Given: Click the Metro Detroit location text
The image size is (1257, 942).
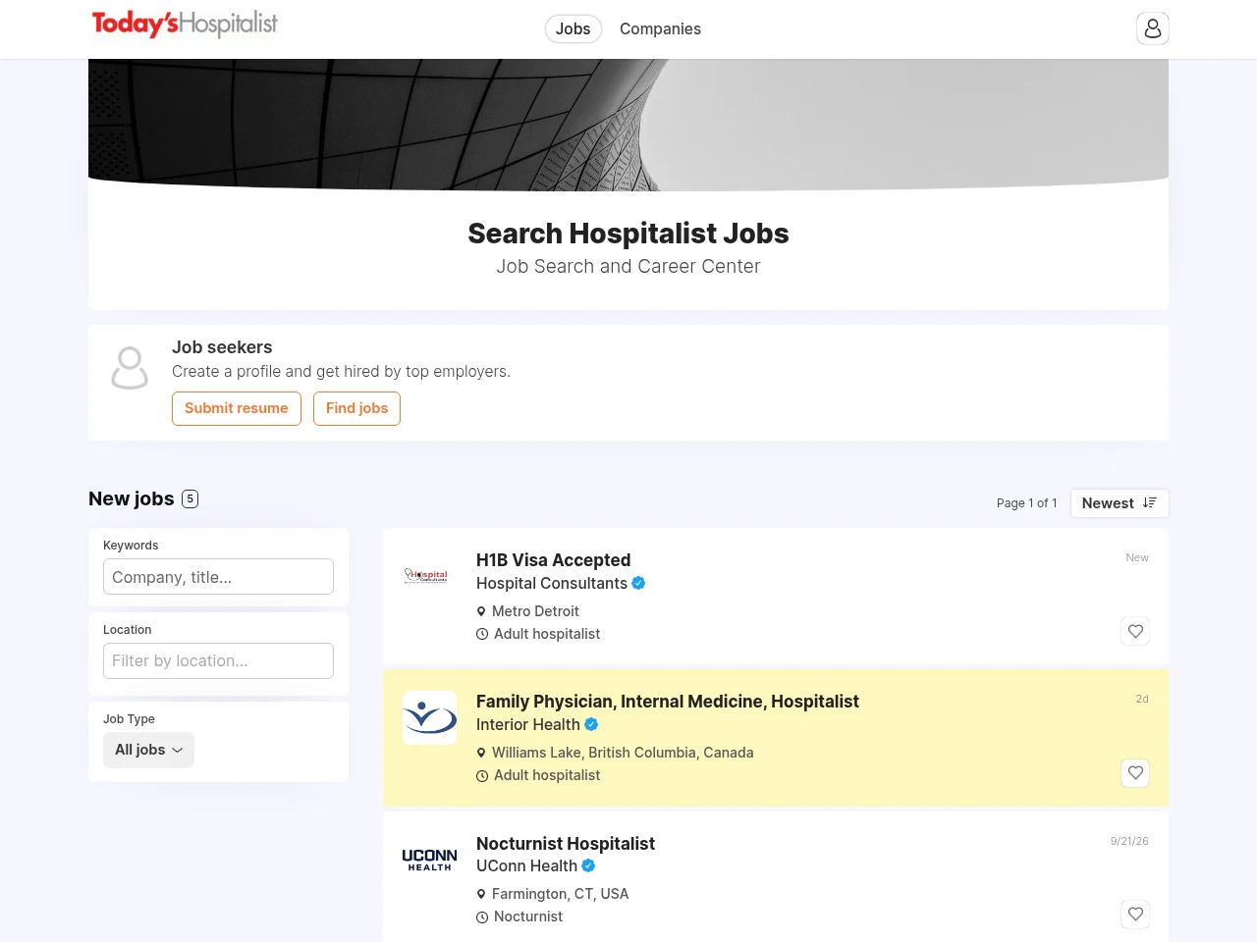Looking at the screenshot, I should pyautogui.click(x=535, y=611).
